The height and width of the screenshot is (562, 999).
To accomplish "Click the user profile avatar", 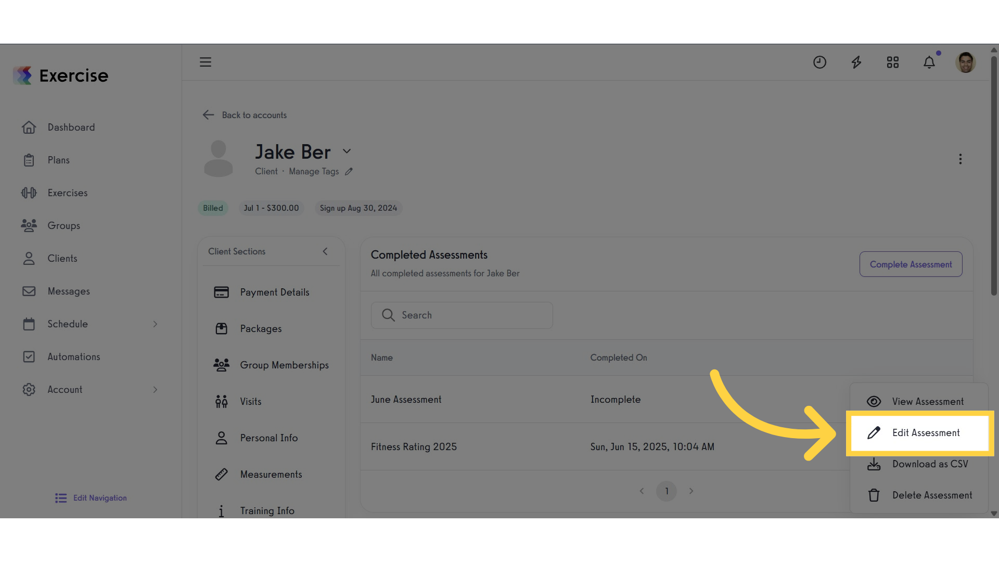I will point(966,62).
